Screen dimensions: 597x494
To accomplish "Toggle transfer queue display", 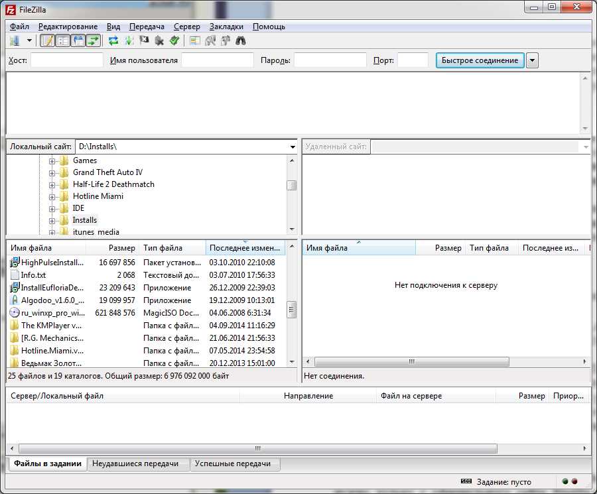I will point(94,40).
